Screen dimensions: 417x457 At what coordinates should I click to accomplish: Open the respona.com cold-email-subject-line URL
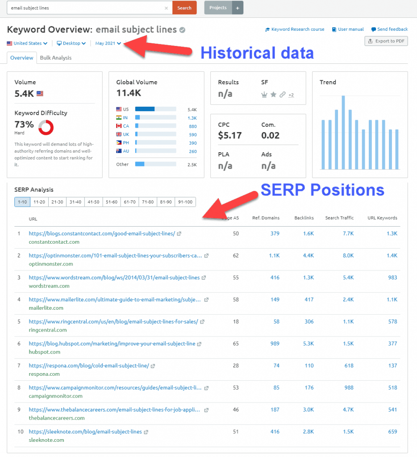(89, 366)
